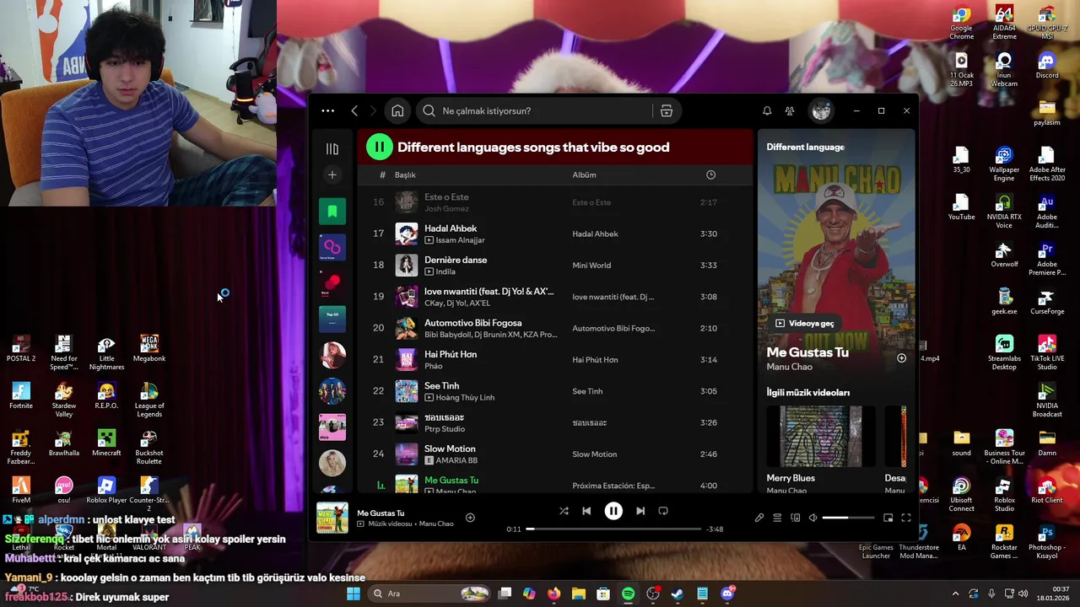This screenshot has height=607, width=1080.
Task: Toggle shuffle in the player bar
Action: 564,511
